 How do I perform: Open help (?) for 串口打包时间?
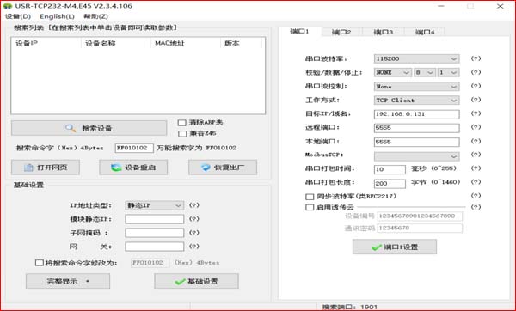pyautogui.click(x=476, y=168)
